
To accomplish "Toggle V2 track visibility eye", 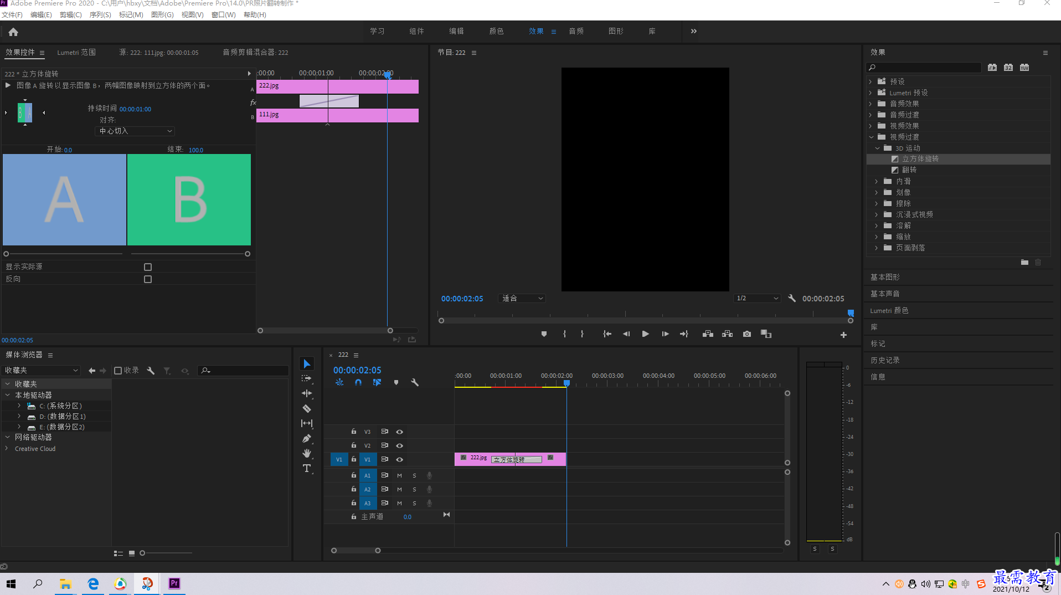I will click(x=399, y=445).
